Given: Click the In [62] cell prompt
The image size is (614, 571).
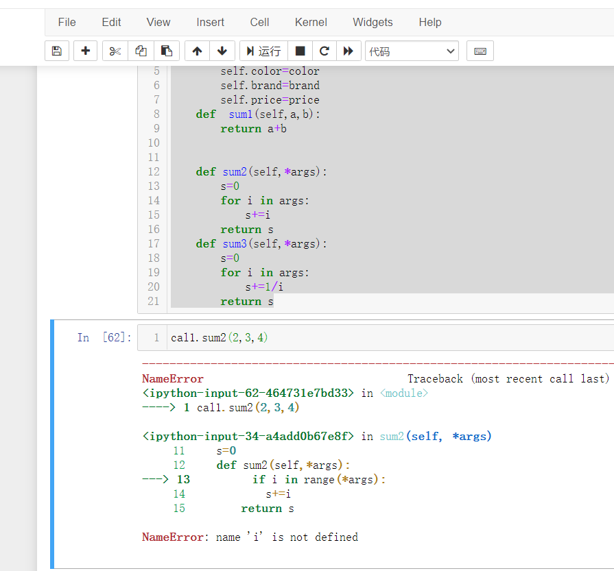Looking at the screenshot, I should pos(104,337).
